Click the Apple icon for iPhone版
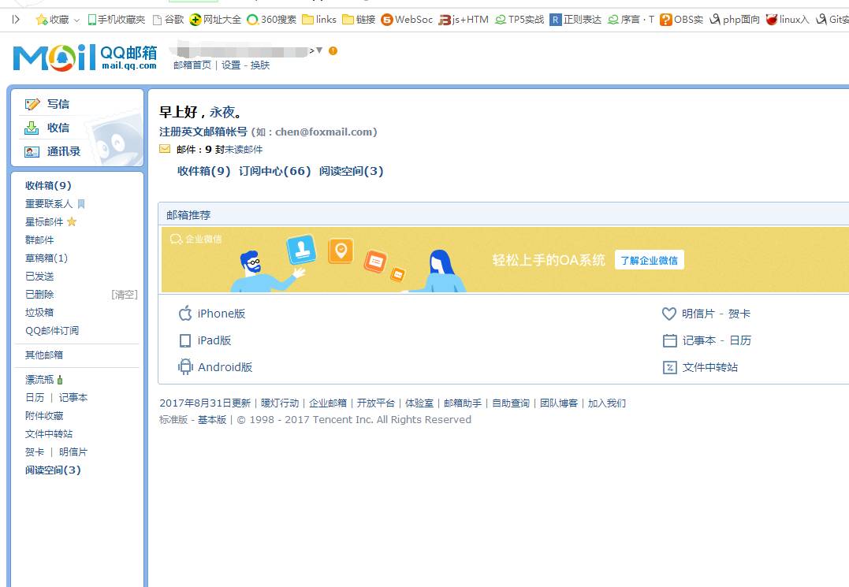 (185, 314)
